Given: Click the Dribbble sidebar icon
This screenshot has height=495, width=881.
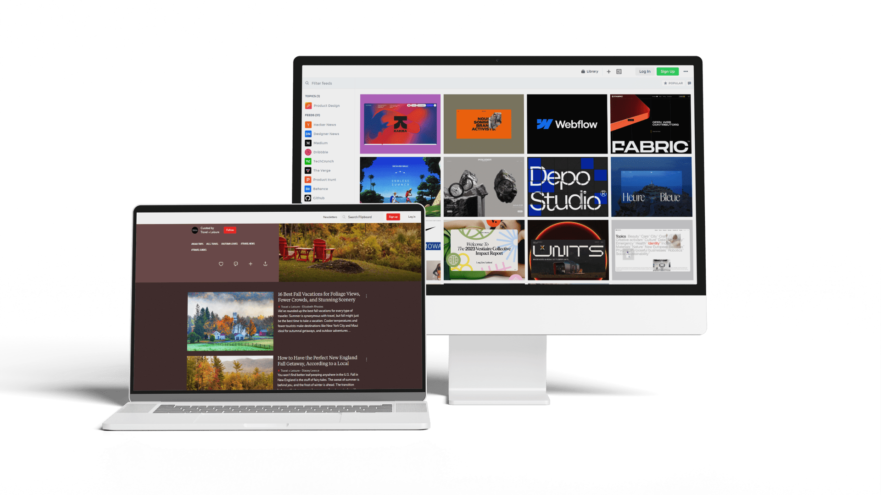Looking at the screenshot, I should click(x=308, y=152).
